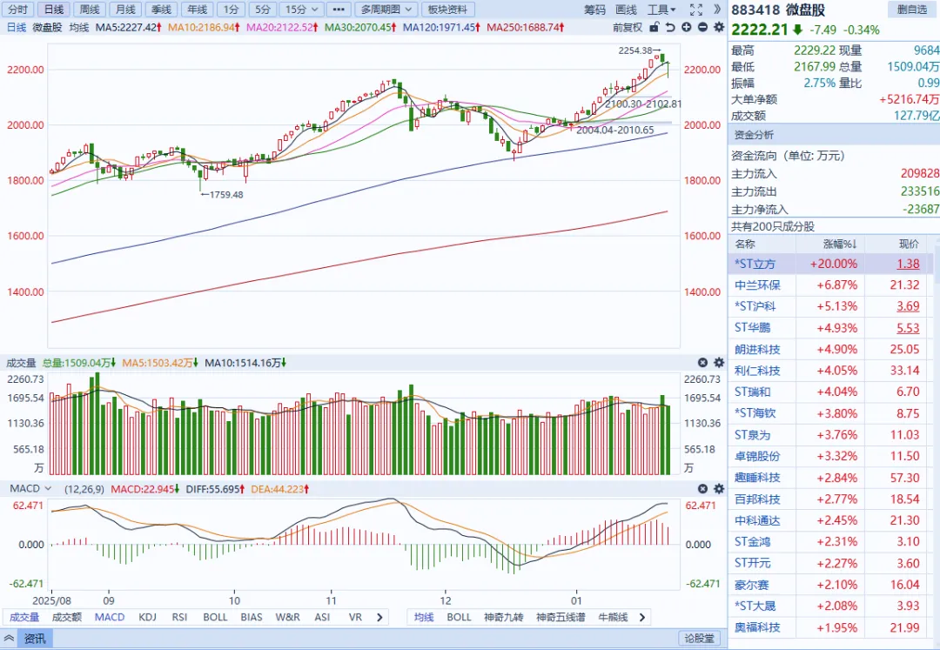
Task: Select RSI sub-indicator
Action: click(x=180, y=617)
